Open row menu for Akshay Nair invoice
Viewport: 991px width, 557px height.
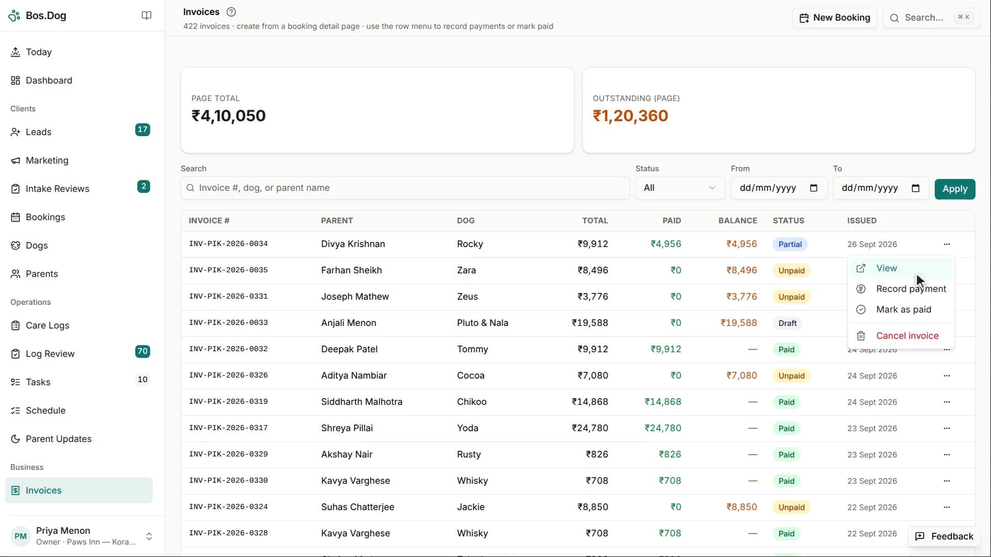[947, 454]
